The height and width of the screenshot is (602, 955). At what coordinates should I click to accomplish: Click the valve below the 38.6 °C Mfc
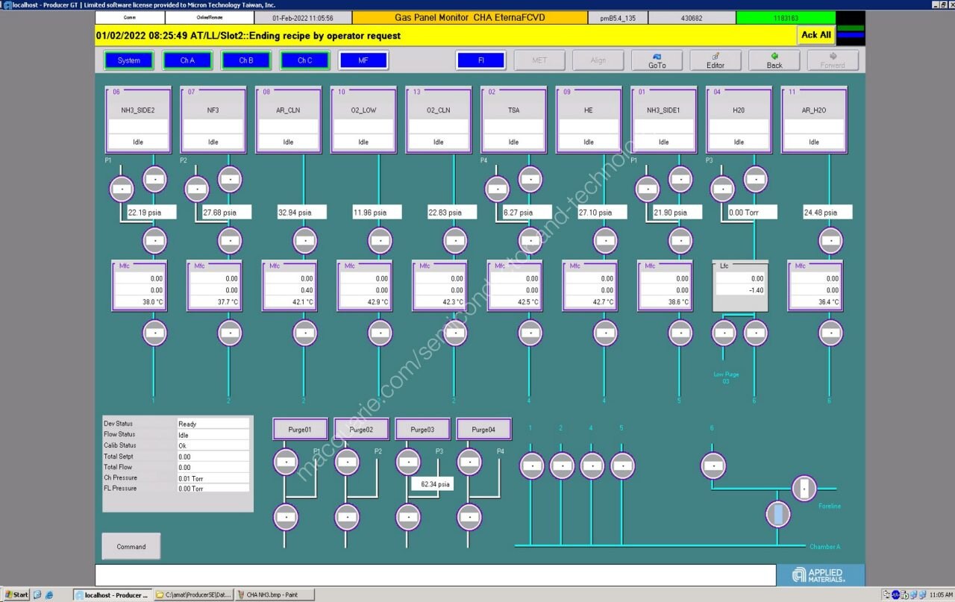(680, 333)
